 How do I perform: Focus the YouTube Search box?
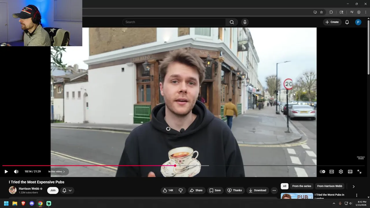[x=174, y=22]
